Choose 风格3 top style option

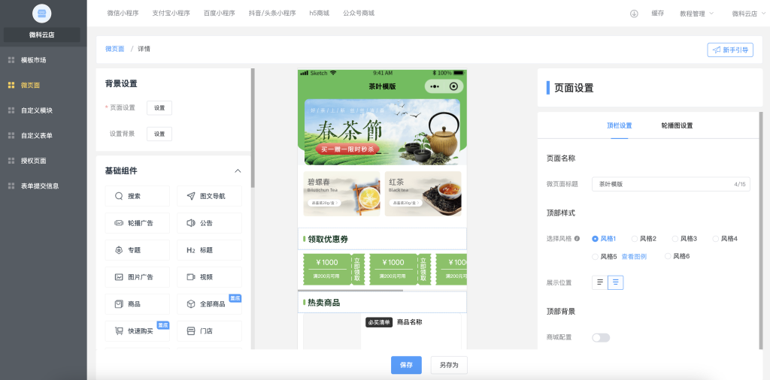[x=675, y=239]
